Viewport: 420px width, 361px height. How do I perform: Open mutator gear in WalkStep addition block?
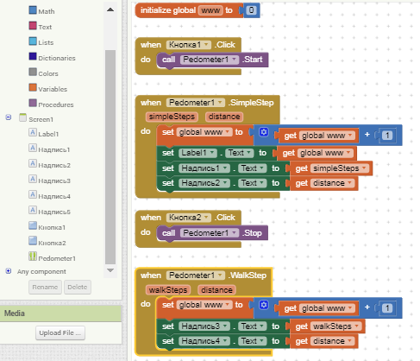coord(264,305)
